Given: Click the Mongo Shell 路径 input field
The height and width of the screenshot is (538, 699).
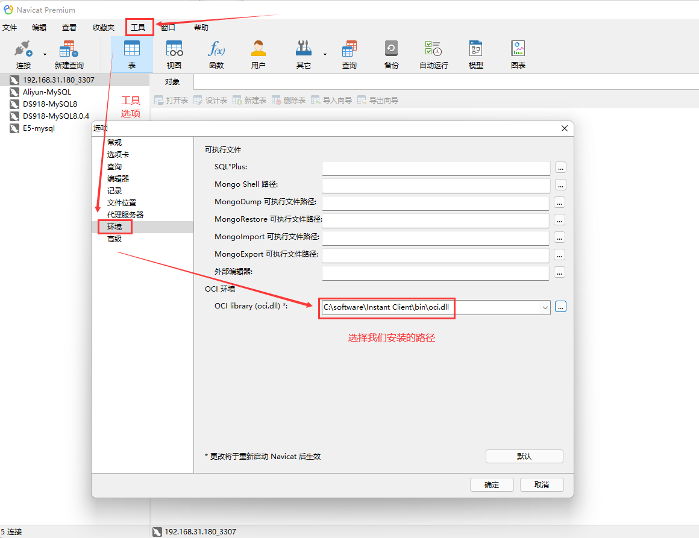Looking at the screenshot, I should [436, 185].
